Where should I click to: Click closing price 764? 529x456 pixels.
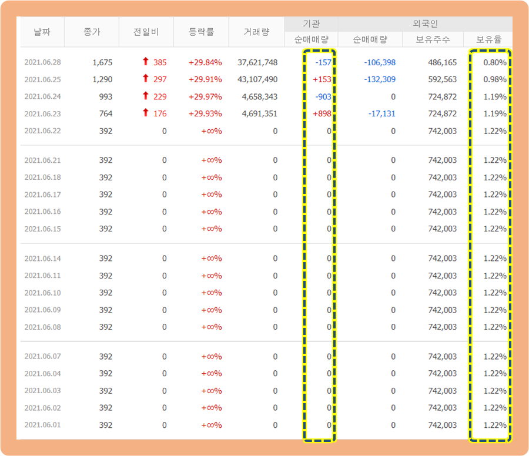(106, 113)
